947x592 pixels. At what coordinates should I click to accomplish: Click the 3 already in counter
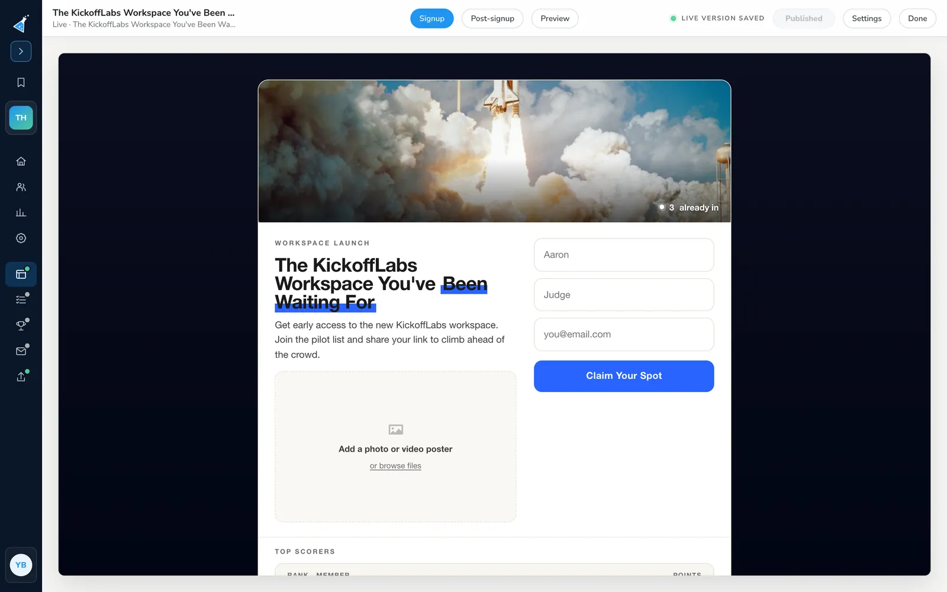tap(689, 208)
